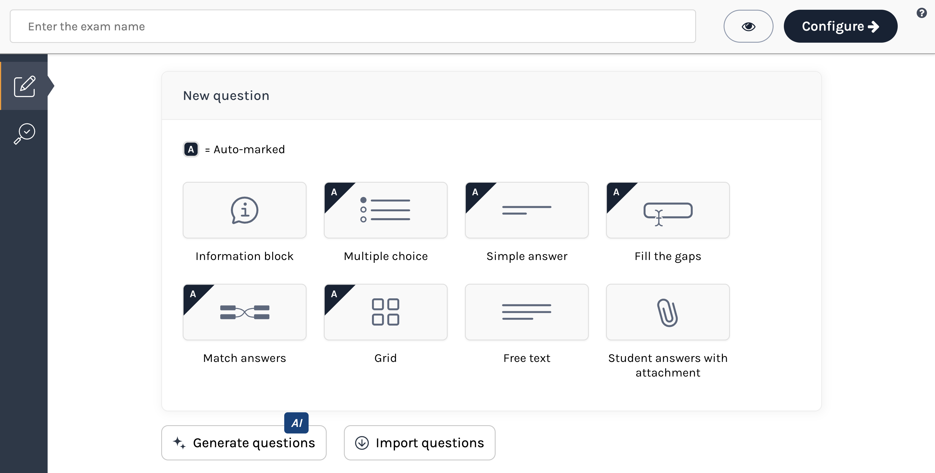Choose the Grid question type

[x=385, y=312]
